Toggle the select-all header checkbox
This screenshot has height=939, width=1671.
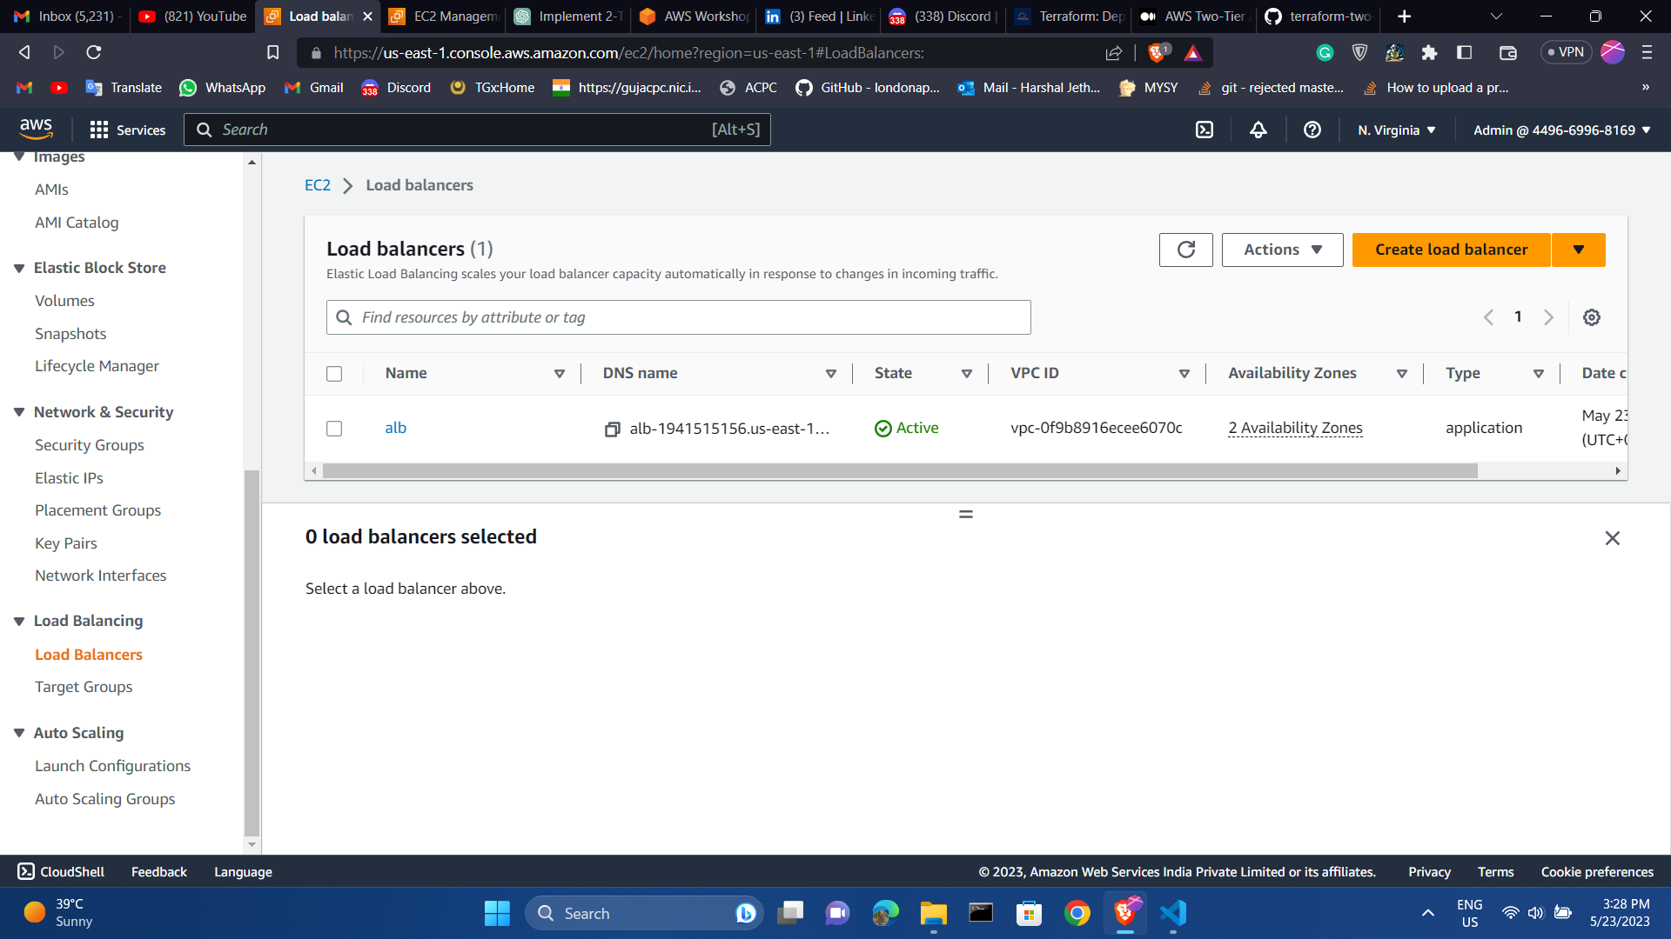[334, 374]
